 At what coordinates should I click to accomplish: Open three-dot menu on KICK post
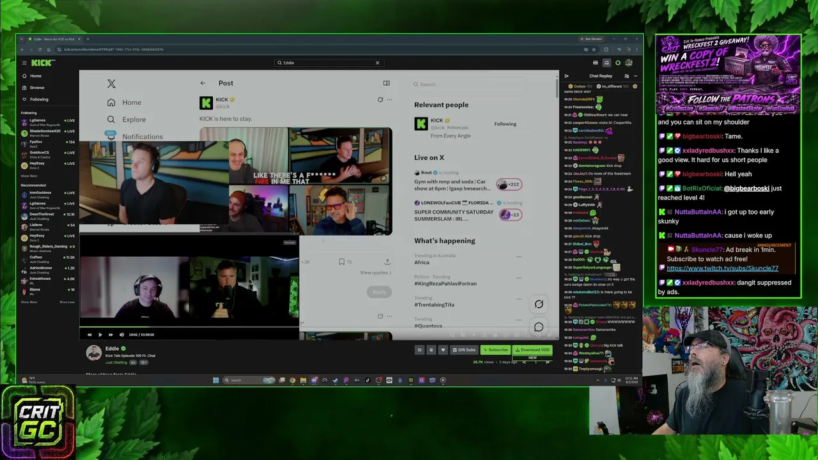tap(389, 100)
